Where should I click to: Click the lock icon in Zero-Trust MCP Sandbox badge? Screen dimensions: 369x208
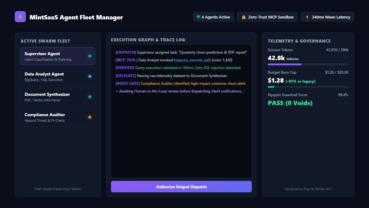[x=244, y=17]
